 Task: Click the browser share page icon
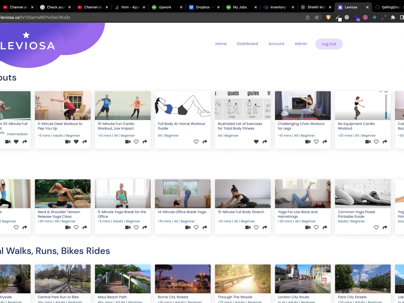point(307,17)
